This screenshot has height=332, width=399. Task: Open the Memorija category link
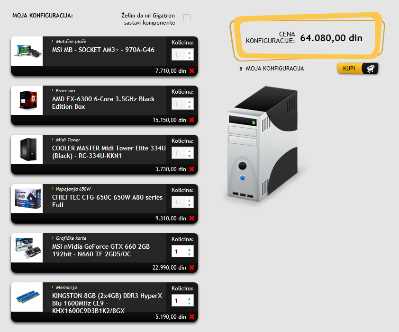coord(66,288)
